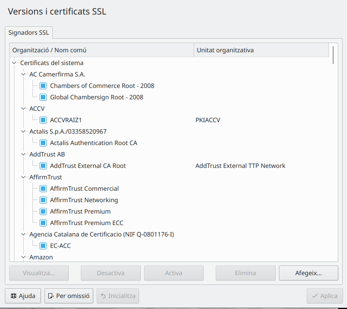Viewport: 347px width, 309px height.
Task: Toggle Global Chambersign Root - 2008 checkbox
Action: pos(43,97)
